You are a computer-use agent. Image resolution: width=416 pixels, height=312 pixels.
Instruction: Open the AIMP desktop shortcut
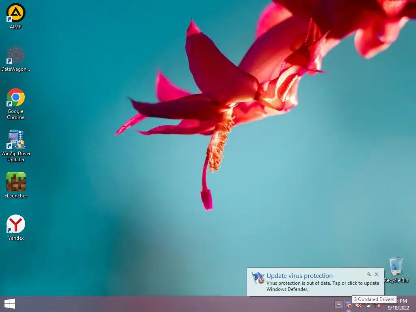(x=16, y=16)
